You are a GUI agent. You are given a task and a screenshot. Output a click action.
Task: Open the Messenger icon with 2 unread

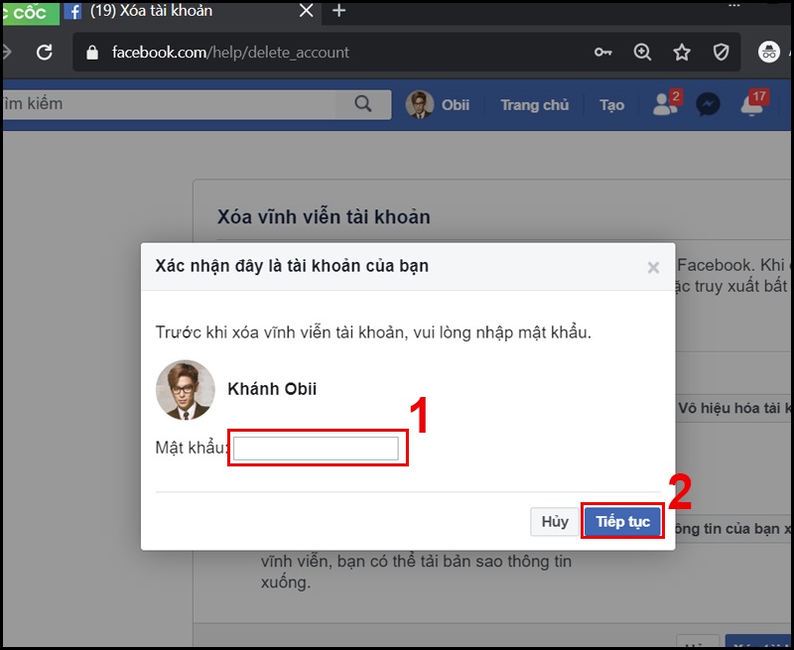pos(707,104)
